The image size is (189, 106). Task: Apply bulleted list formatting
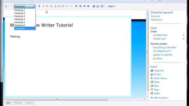(x=63, y=6)
